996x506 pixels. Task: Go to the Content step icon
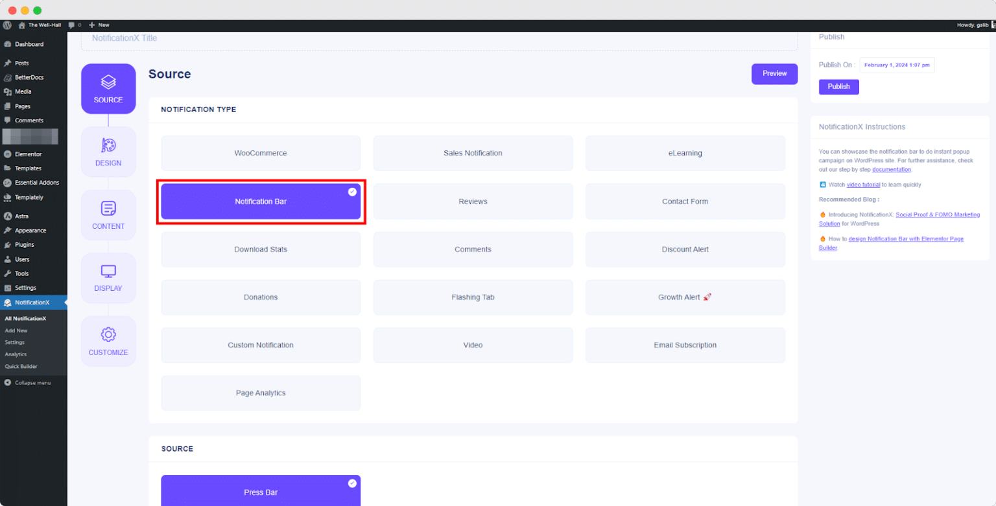(108, 209)
